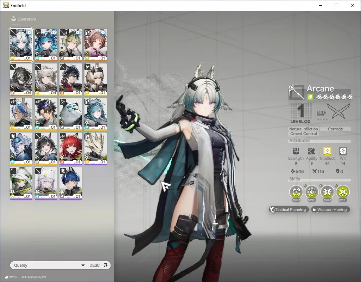
Task: Click the Skills section header
Action: (x=294, y=179)
